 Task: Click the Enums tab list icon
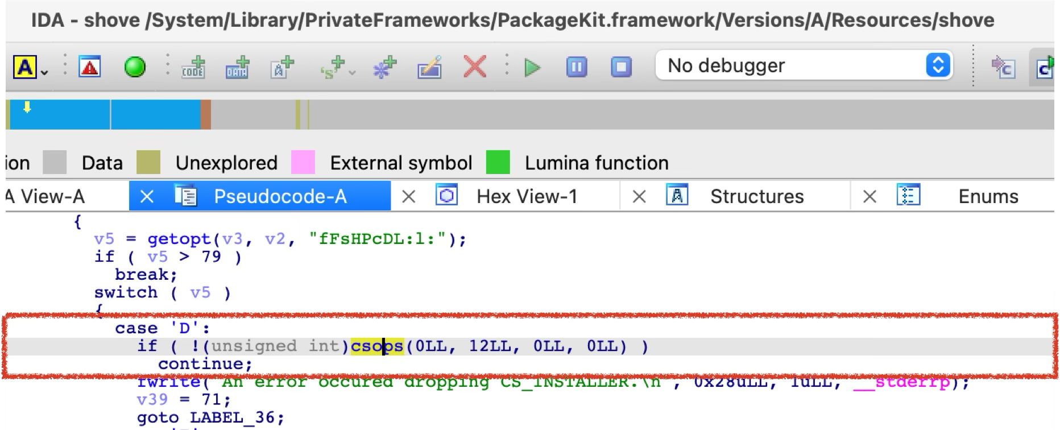908,195
